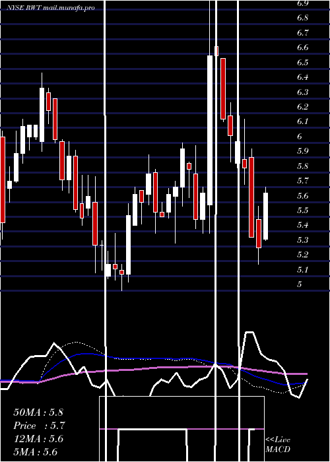330x462 pixels.
Task: Select the 5.4 price axis label
Action: pyautogui.click(x=303, y=225)
